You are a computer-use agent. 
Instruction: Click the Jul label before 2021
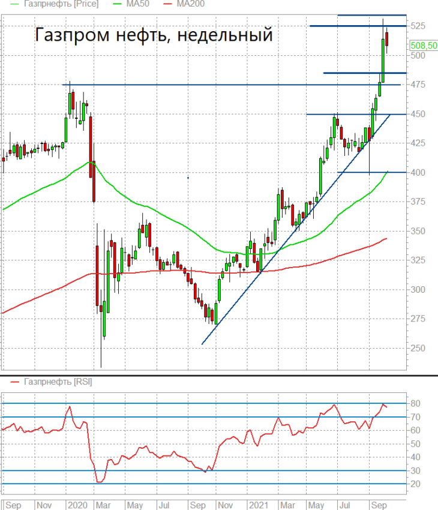click(x=164, y=505)
